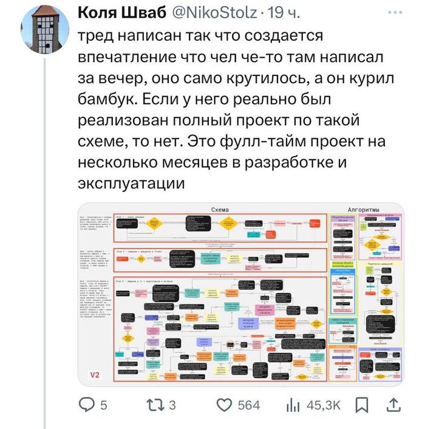Open Коля Шваб profile avatar

45,30
